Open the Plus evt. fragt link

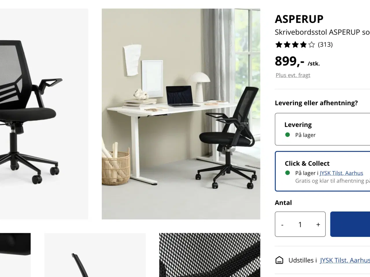point(293,75)
